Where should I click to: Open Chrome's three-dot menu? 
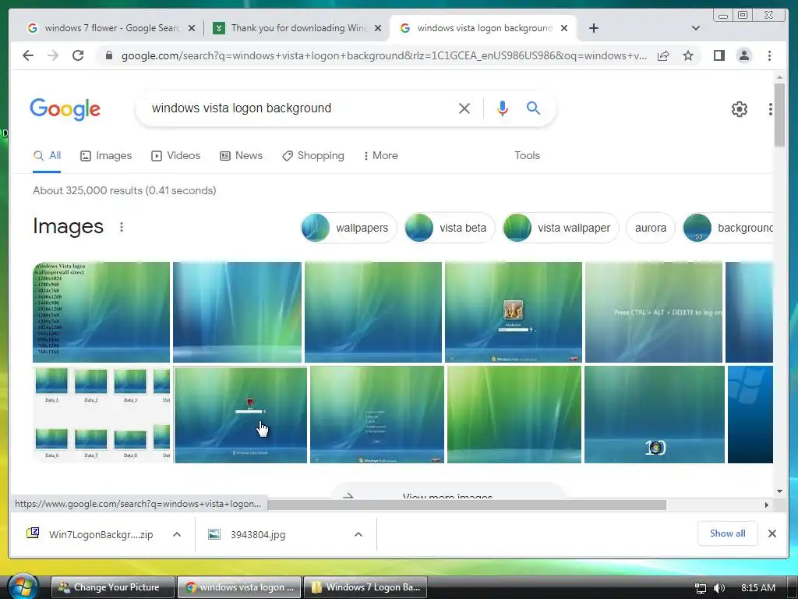click(x=769, y=55)
